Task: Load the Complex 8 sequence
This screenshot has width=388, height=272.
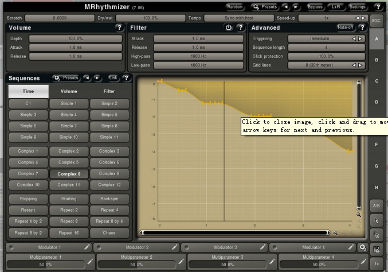Action: point(69,174)
